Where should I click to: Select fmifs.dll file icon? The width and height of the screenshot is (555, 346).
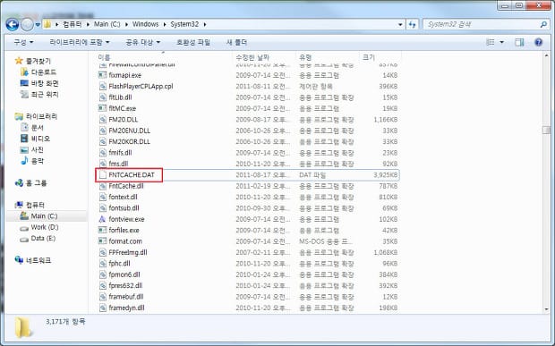pos(102,153)
